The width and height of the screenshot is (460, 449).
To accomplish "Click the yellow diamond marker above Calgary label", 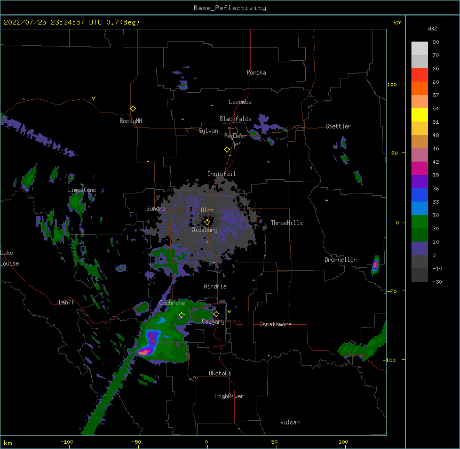I will [216, 314].
